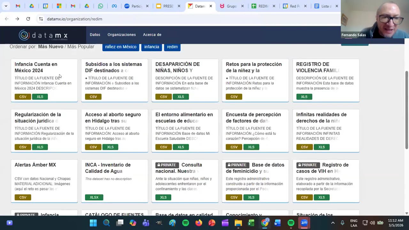Download XLSX for INCA Inventario de Calidad

(94, 197)
